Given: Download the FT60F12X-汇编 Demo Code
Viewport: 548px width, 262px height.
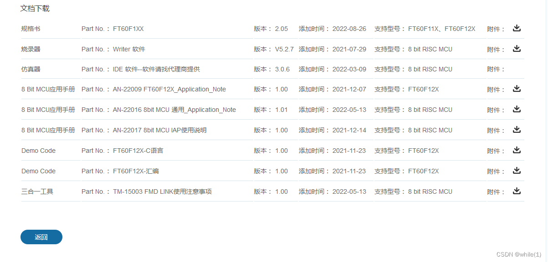Looking at the screenshot, I should (517, 170).
